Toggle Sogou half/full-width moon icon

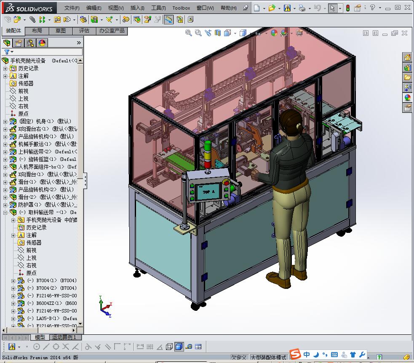coord(316,355)
